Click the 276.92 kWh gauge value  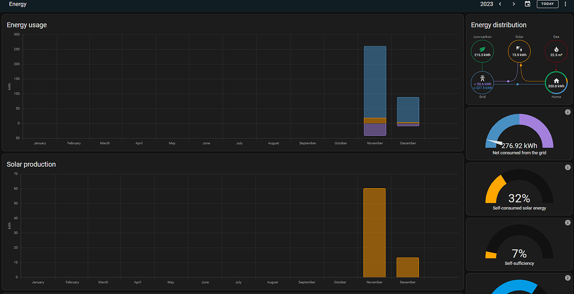pyautogui.click(x=519, y=146)
